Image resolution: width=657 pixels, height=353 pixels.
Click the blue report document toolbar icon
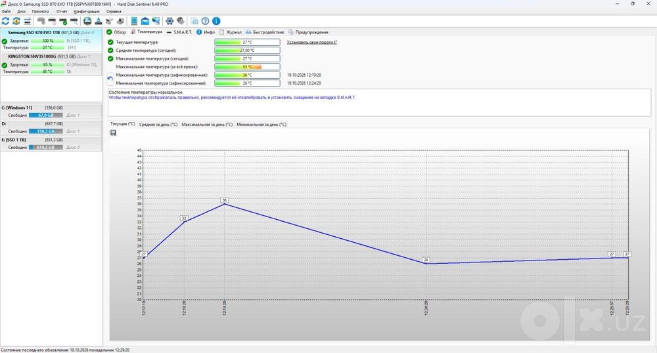(x=134, y=21)
